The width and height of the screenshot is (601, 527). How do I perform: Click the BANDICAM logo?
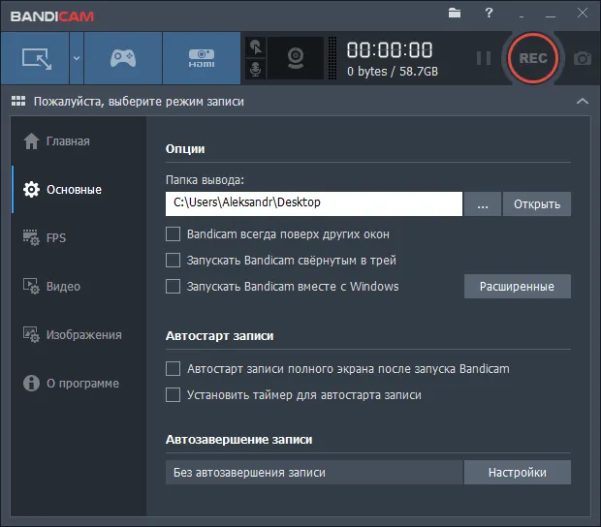coord(51,16)
